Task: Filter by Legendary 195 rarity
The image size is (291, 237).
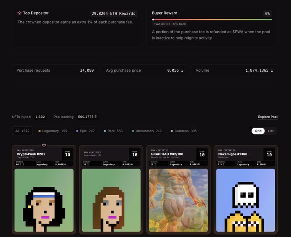Action: (x=53, y=131)
